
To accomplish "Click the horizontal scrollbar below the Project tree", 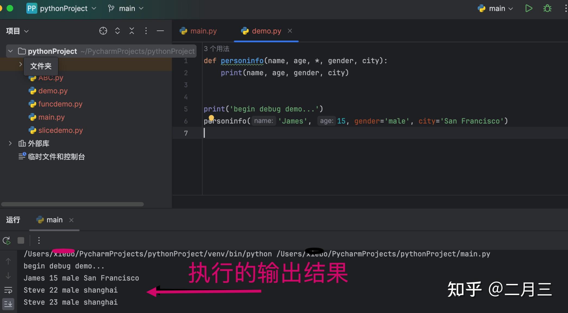I will point(72,204).
